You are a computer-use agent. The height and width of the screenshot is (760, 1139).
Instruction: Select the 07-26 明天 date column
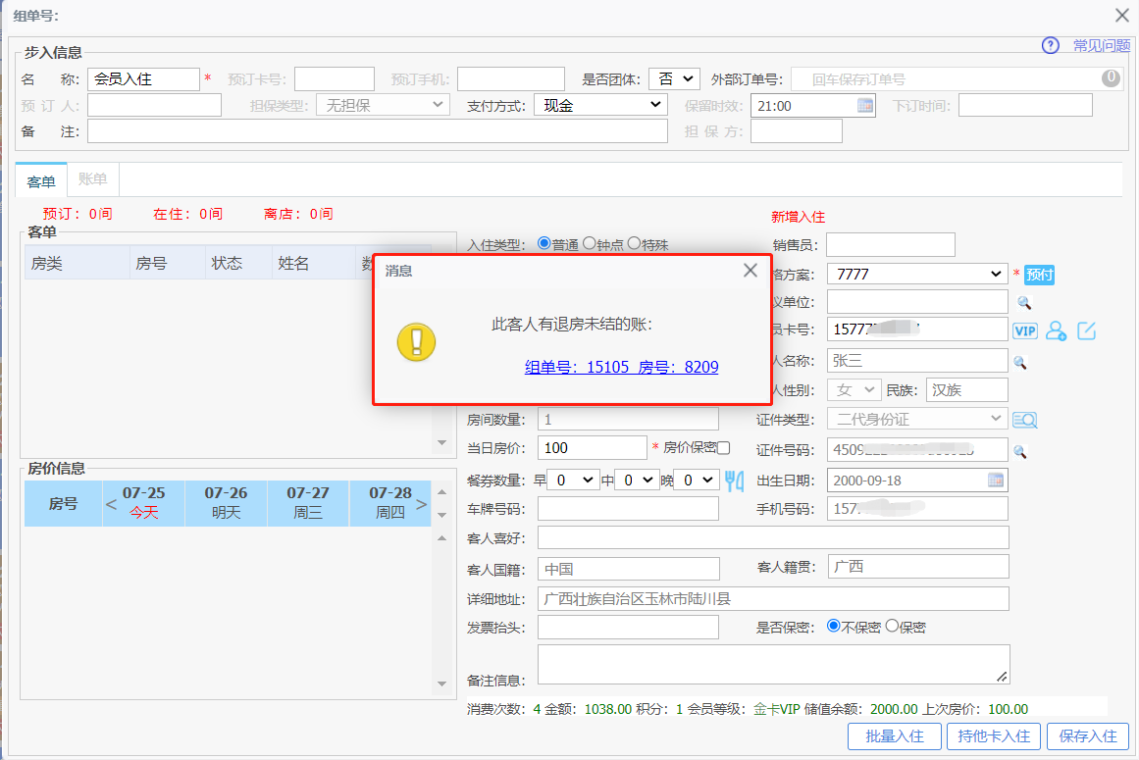226,503
